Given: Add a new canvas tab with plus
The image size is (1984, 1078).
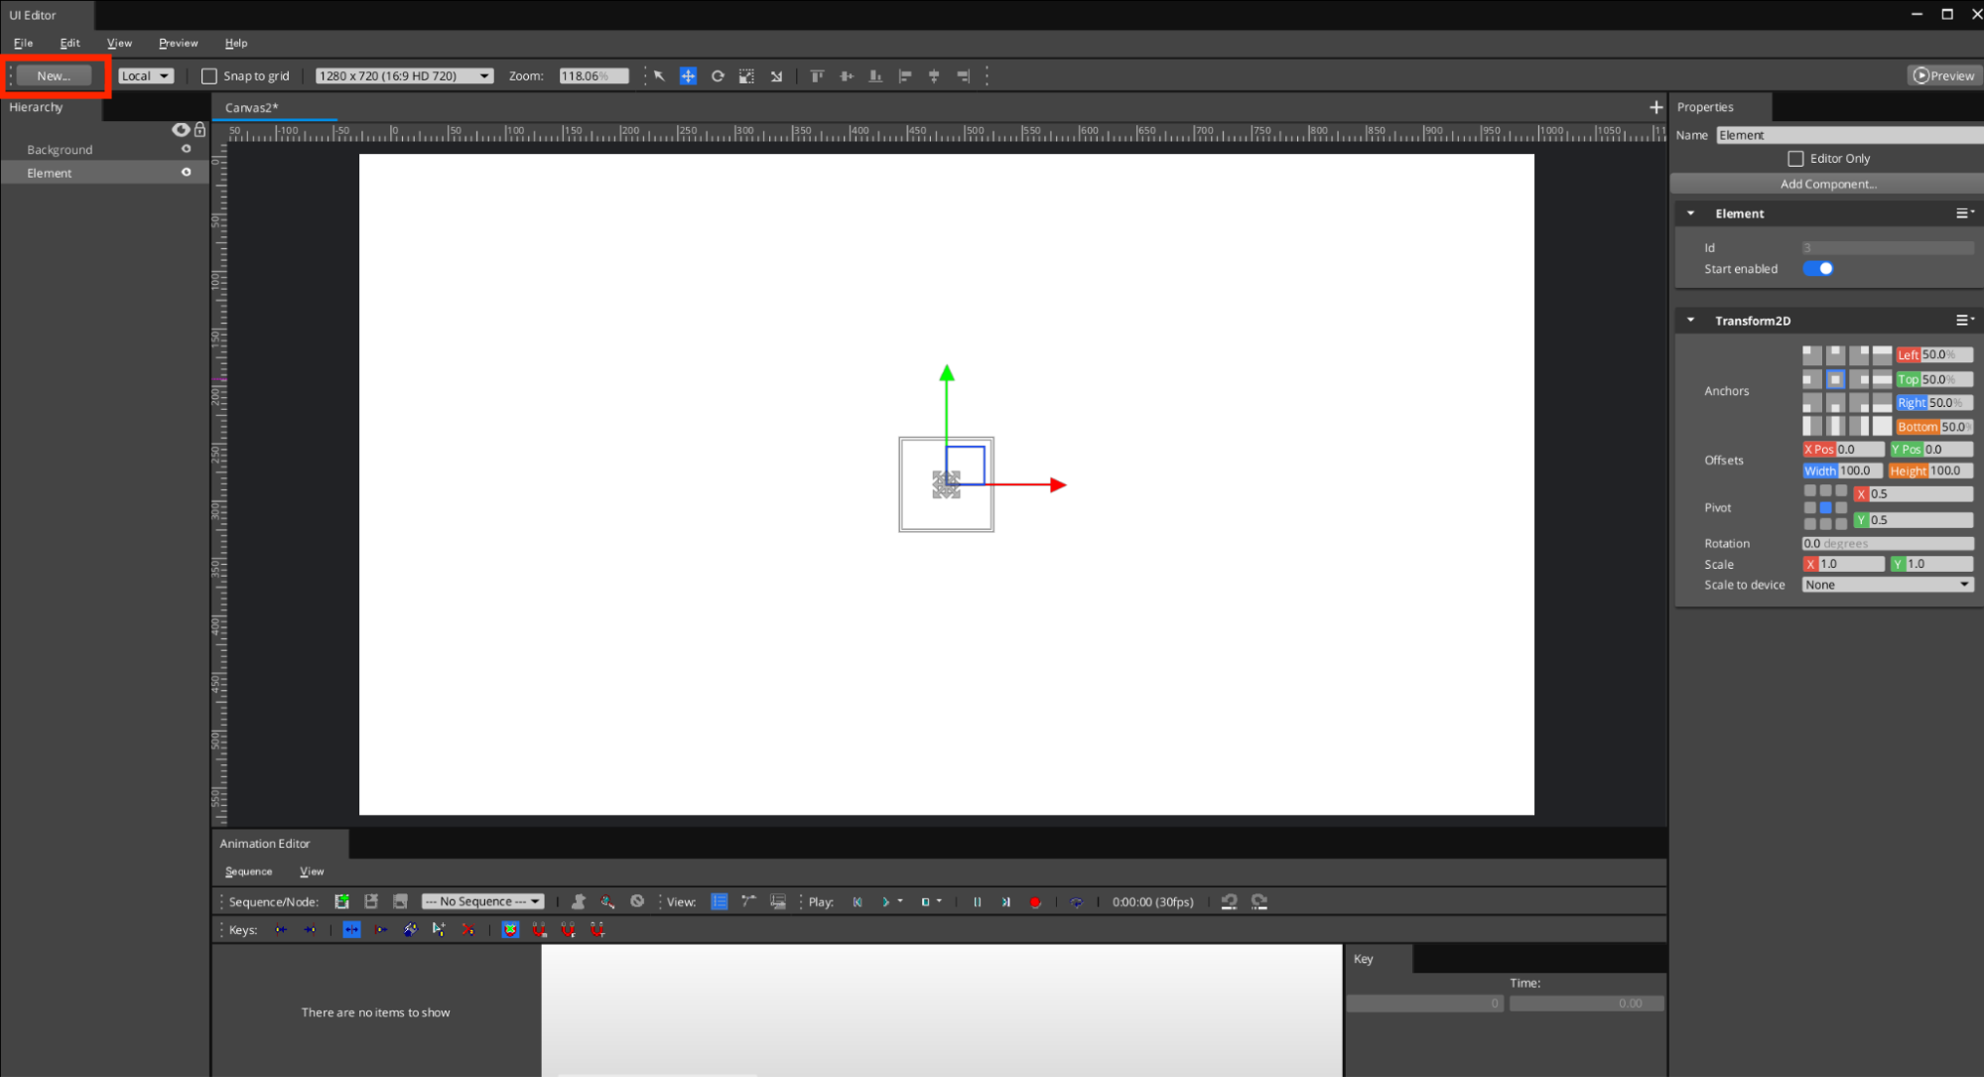Looking at the screenshot, I should point(1655,107).
